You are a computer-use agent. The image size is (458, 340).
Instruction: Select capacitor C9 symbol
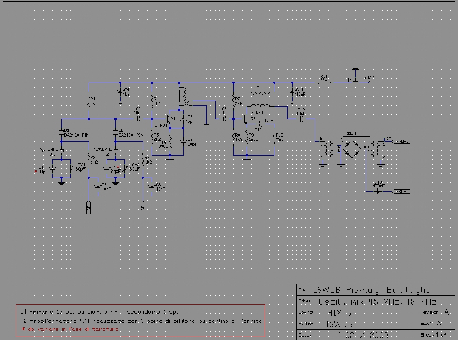coord(224,119)
